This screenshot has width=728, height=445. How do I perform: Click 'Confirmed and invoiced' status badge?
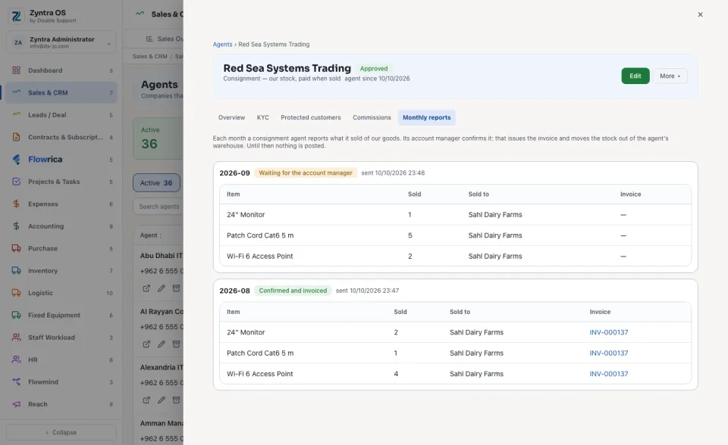click(293, 291)
